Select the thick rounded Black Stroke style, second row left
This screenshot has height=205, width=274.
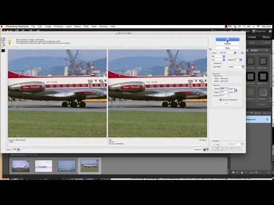(x=251, y=77)
